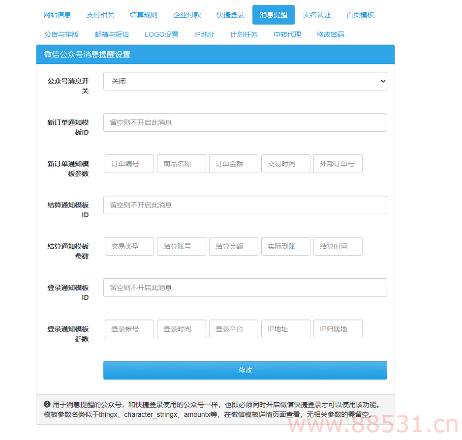This screenshot has width=462, height=440.
Task: Focus the 新订单通知模板ID input field
Action: pos(245,122)
